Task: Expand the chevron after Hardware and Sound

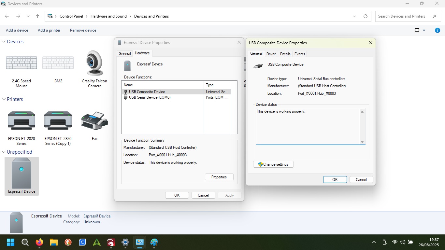Action: tap(130, 16)
